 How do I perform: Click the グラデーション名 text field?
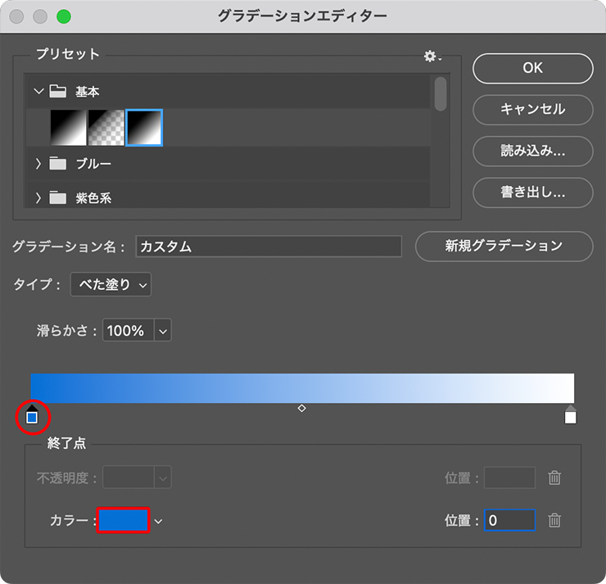point(269,247)
